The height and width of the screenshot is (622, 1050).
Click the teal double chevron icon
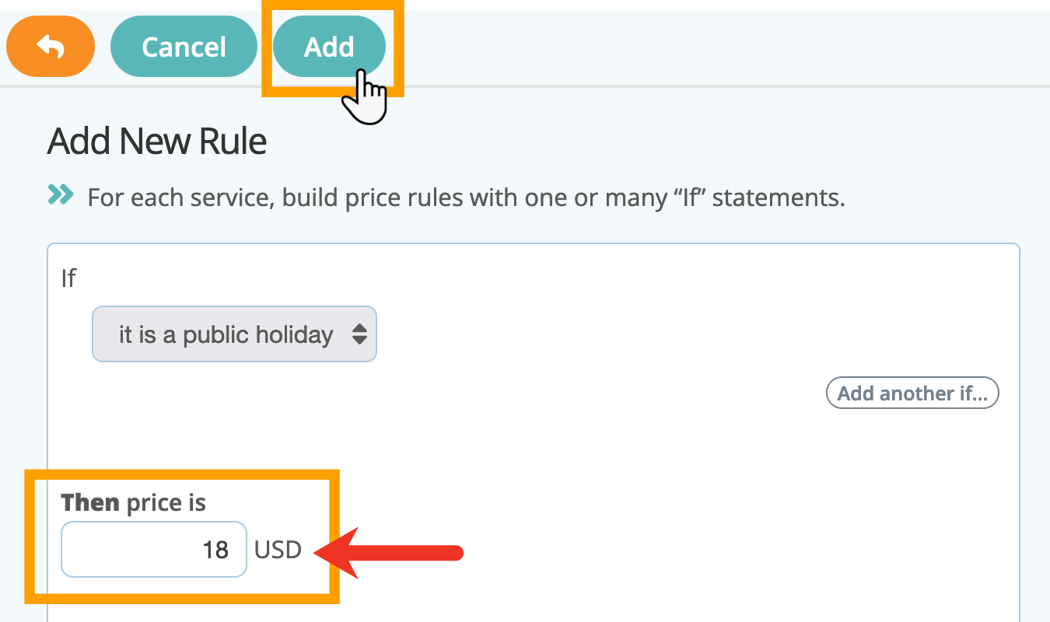pos(61,194)
